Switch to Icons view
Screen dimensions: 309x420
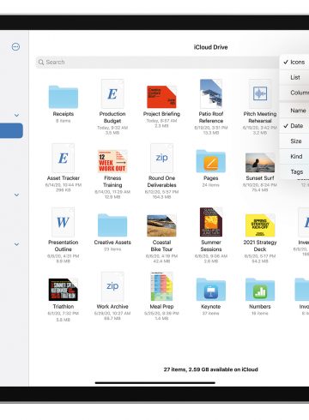pyautogui.click(x=294, y=62)
